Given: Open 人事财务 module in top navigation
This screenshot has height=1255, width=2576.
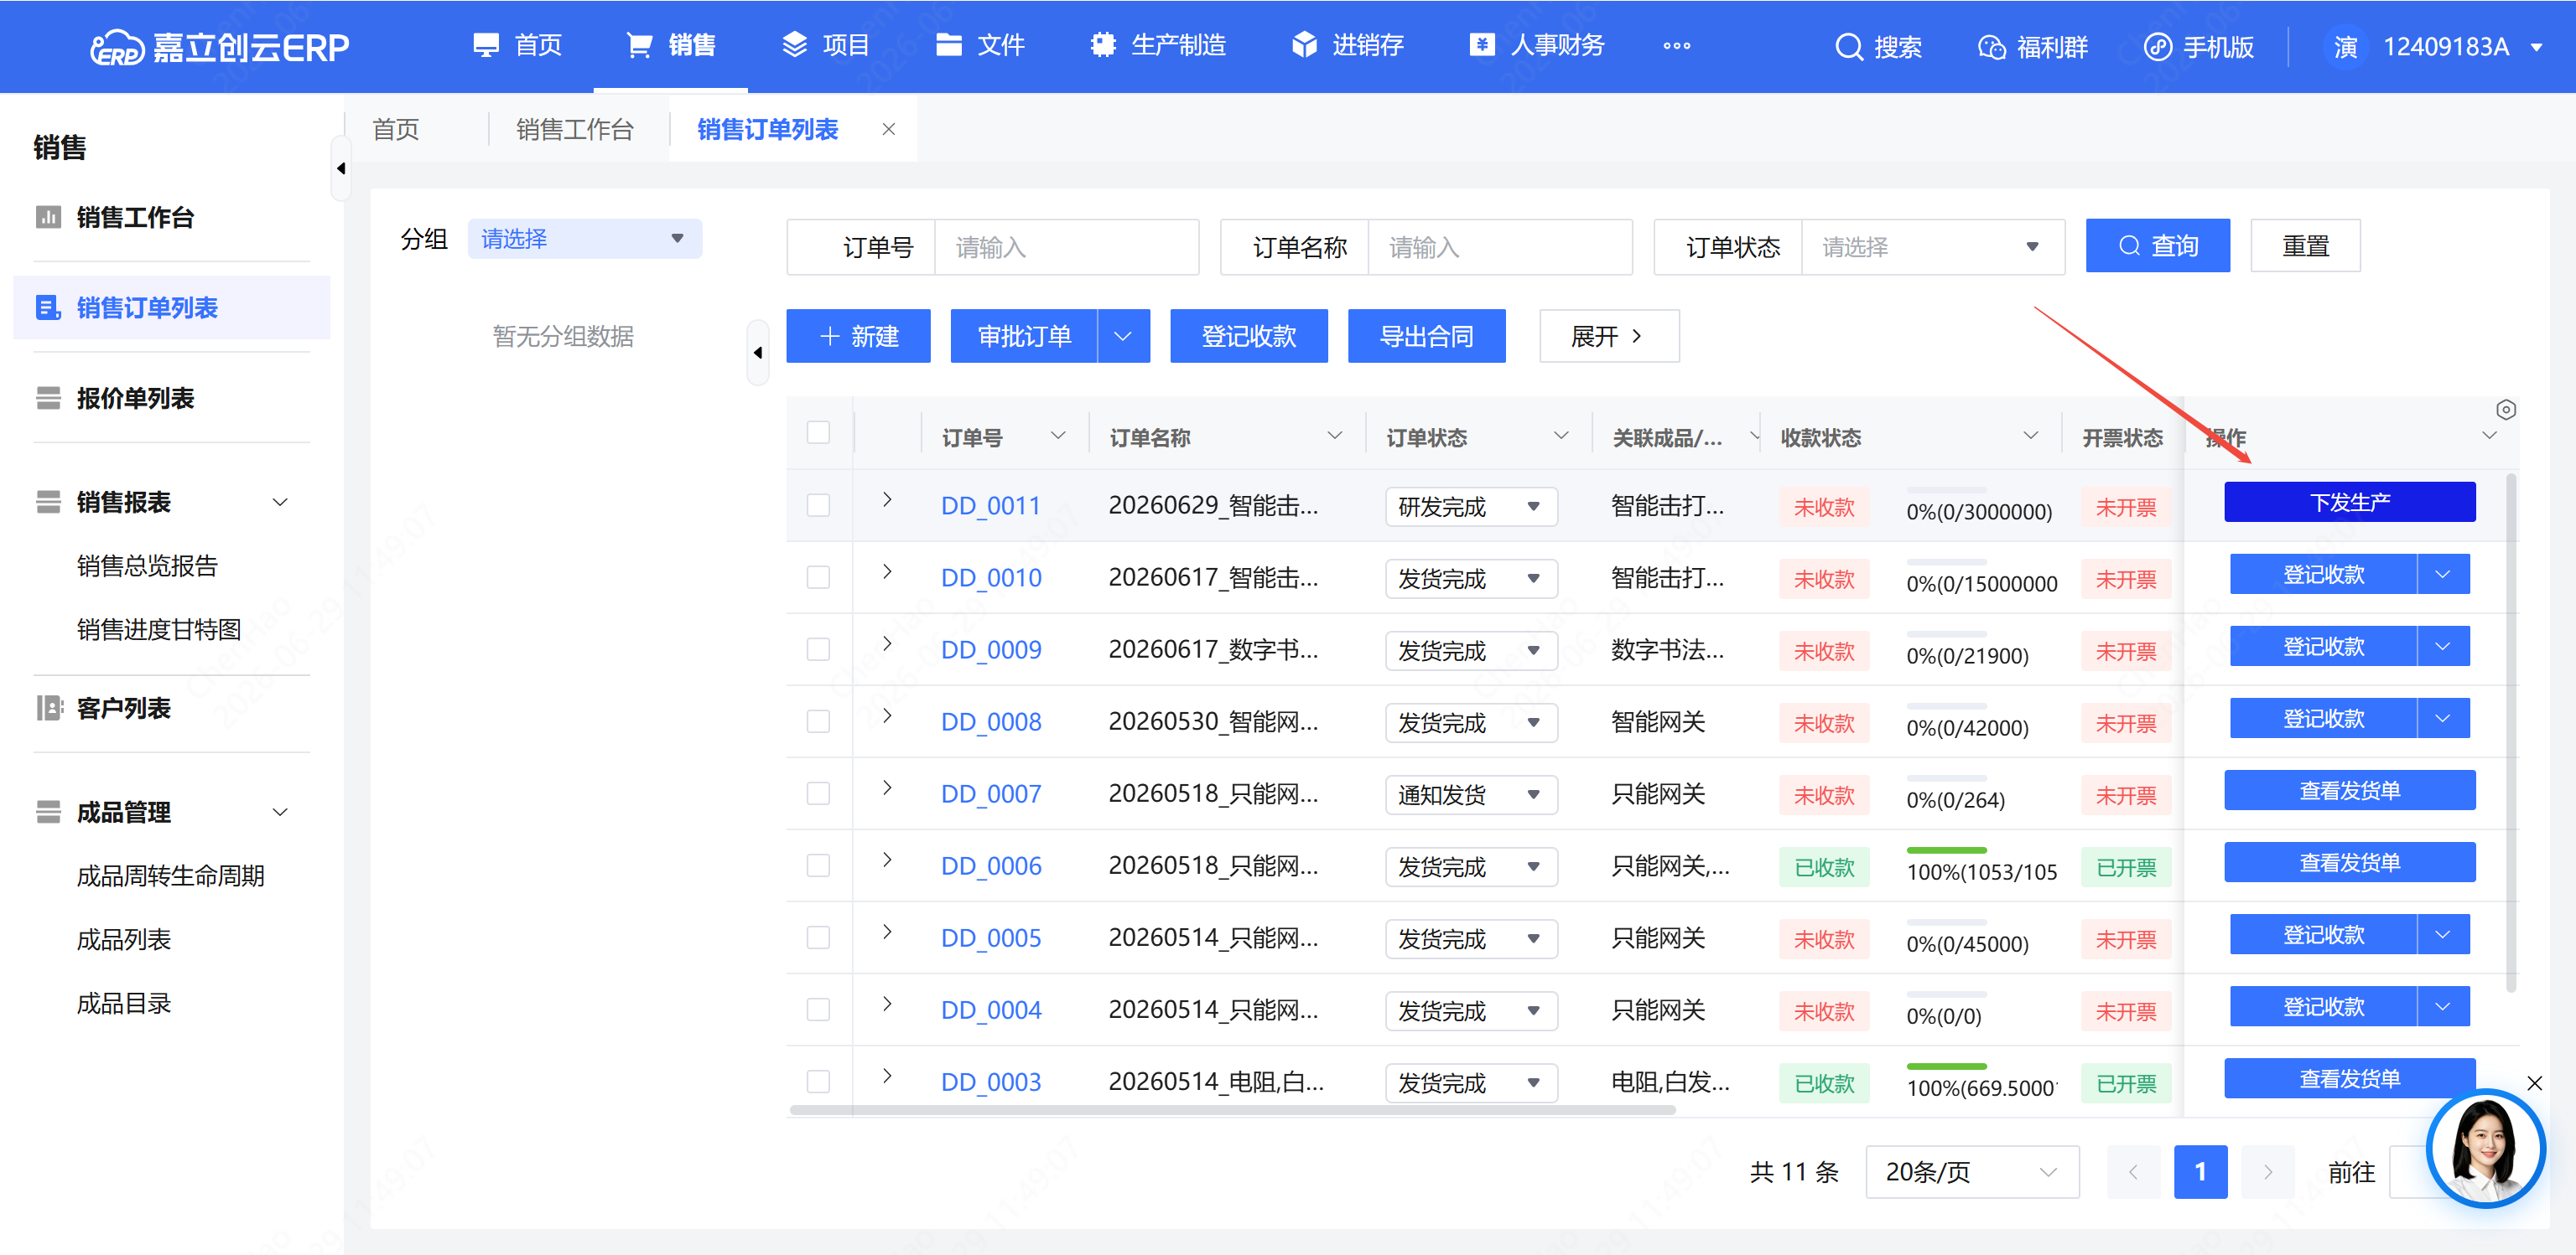Looking at the screenshot, I should coord(1537,46).
